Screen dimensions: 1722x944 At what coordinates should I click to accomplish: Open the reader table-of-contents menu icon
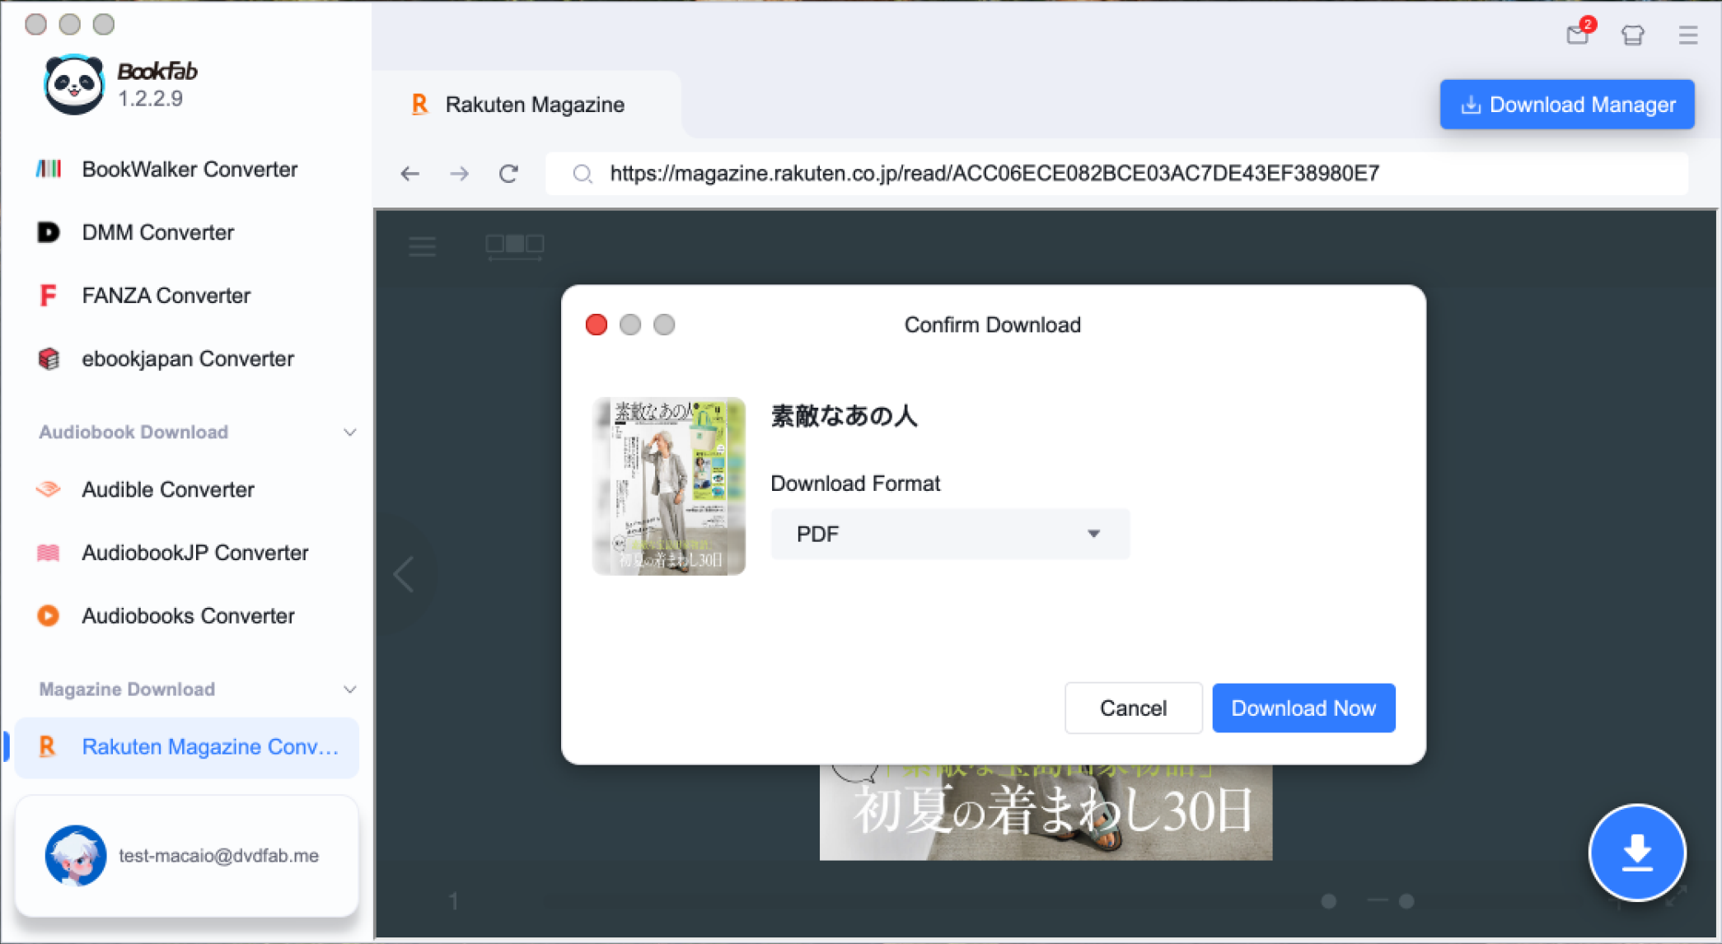tap(423, 246)
